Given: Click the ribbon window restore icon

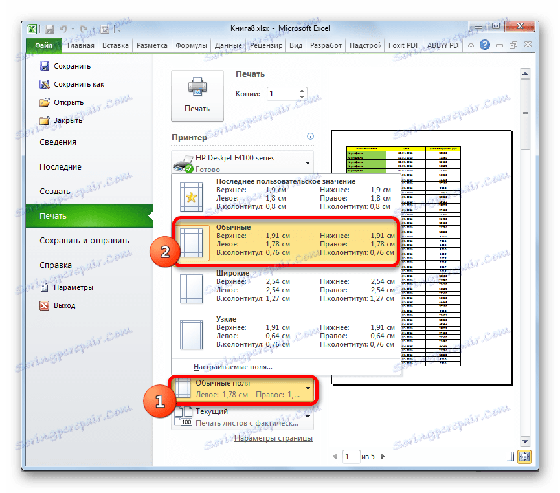Looking at the screenshot, I should click(513, 45).
